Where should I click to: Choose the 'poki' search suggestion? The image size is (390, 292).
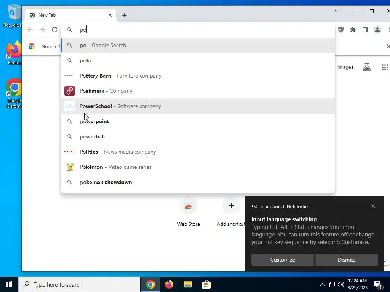198,60
